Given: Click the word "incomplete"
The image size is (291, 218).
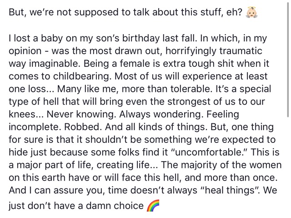Looking at the screenshot, I should pos(34,127).
